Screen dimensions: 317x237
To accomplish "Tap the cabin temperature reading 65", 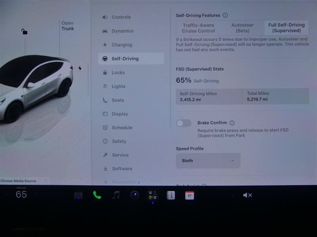I will click(21, 194).
